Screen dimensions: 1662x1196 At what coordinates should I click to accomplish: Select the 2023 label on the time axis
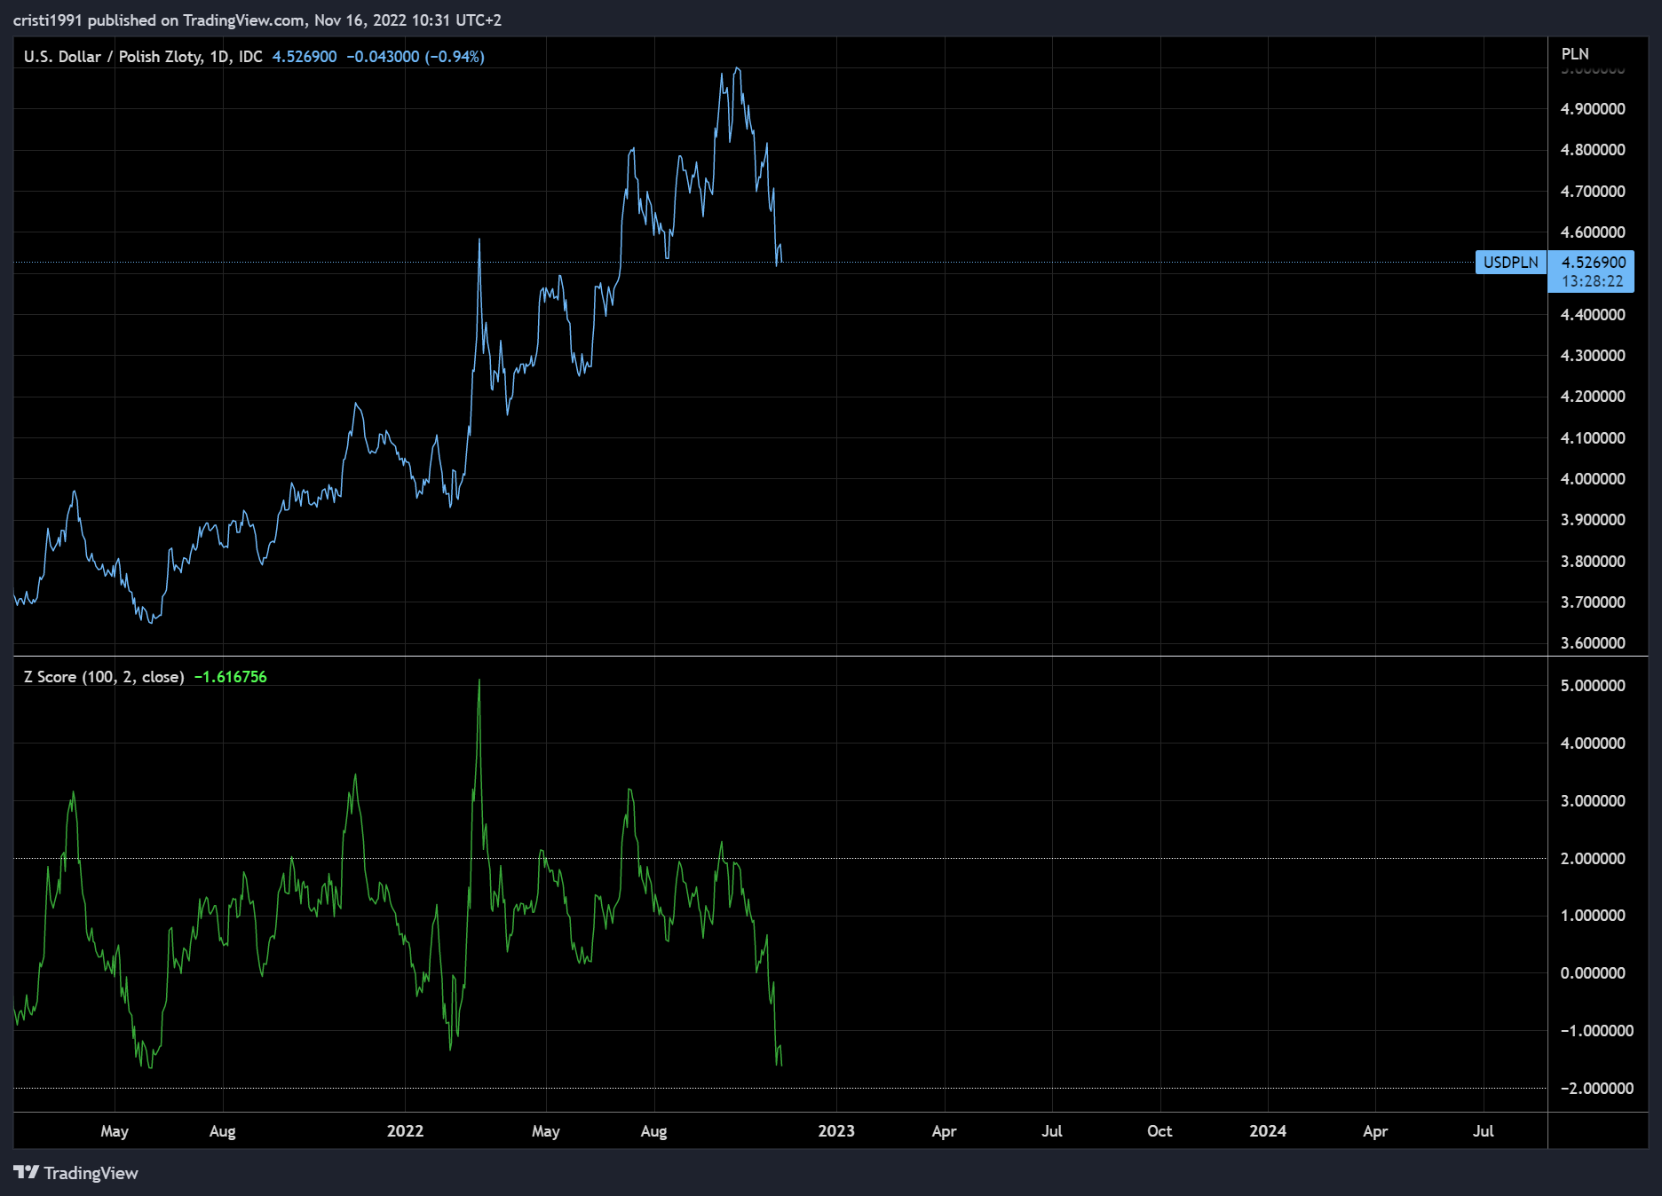[x=835, y=1131]
